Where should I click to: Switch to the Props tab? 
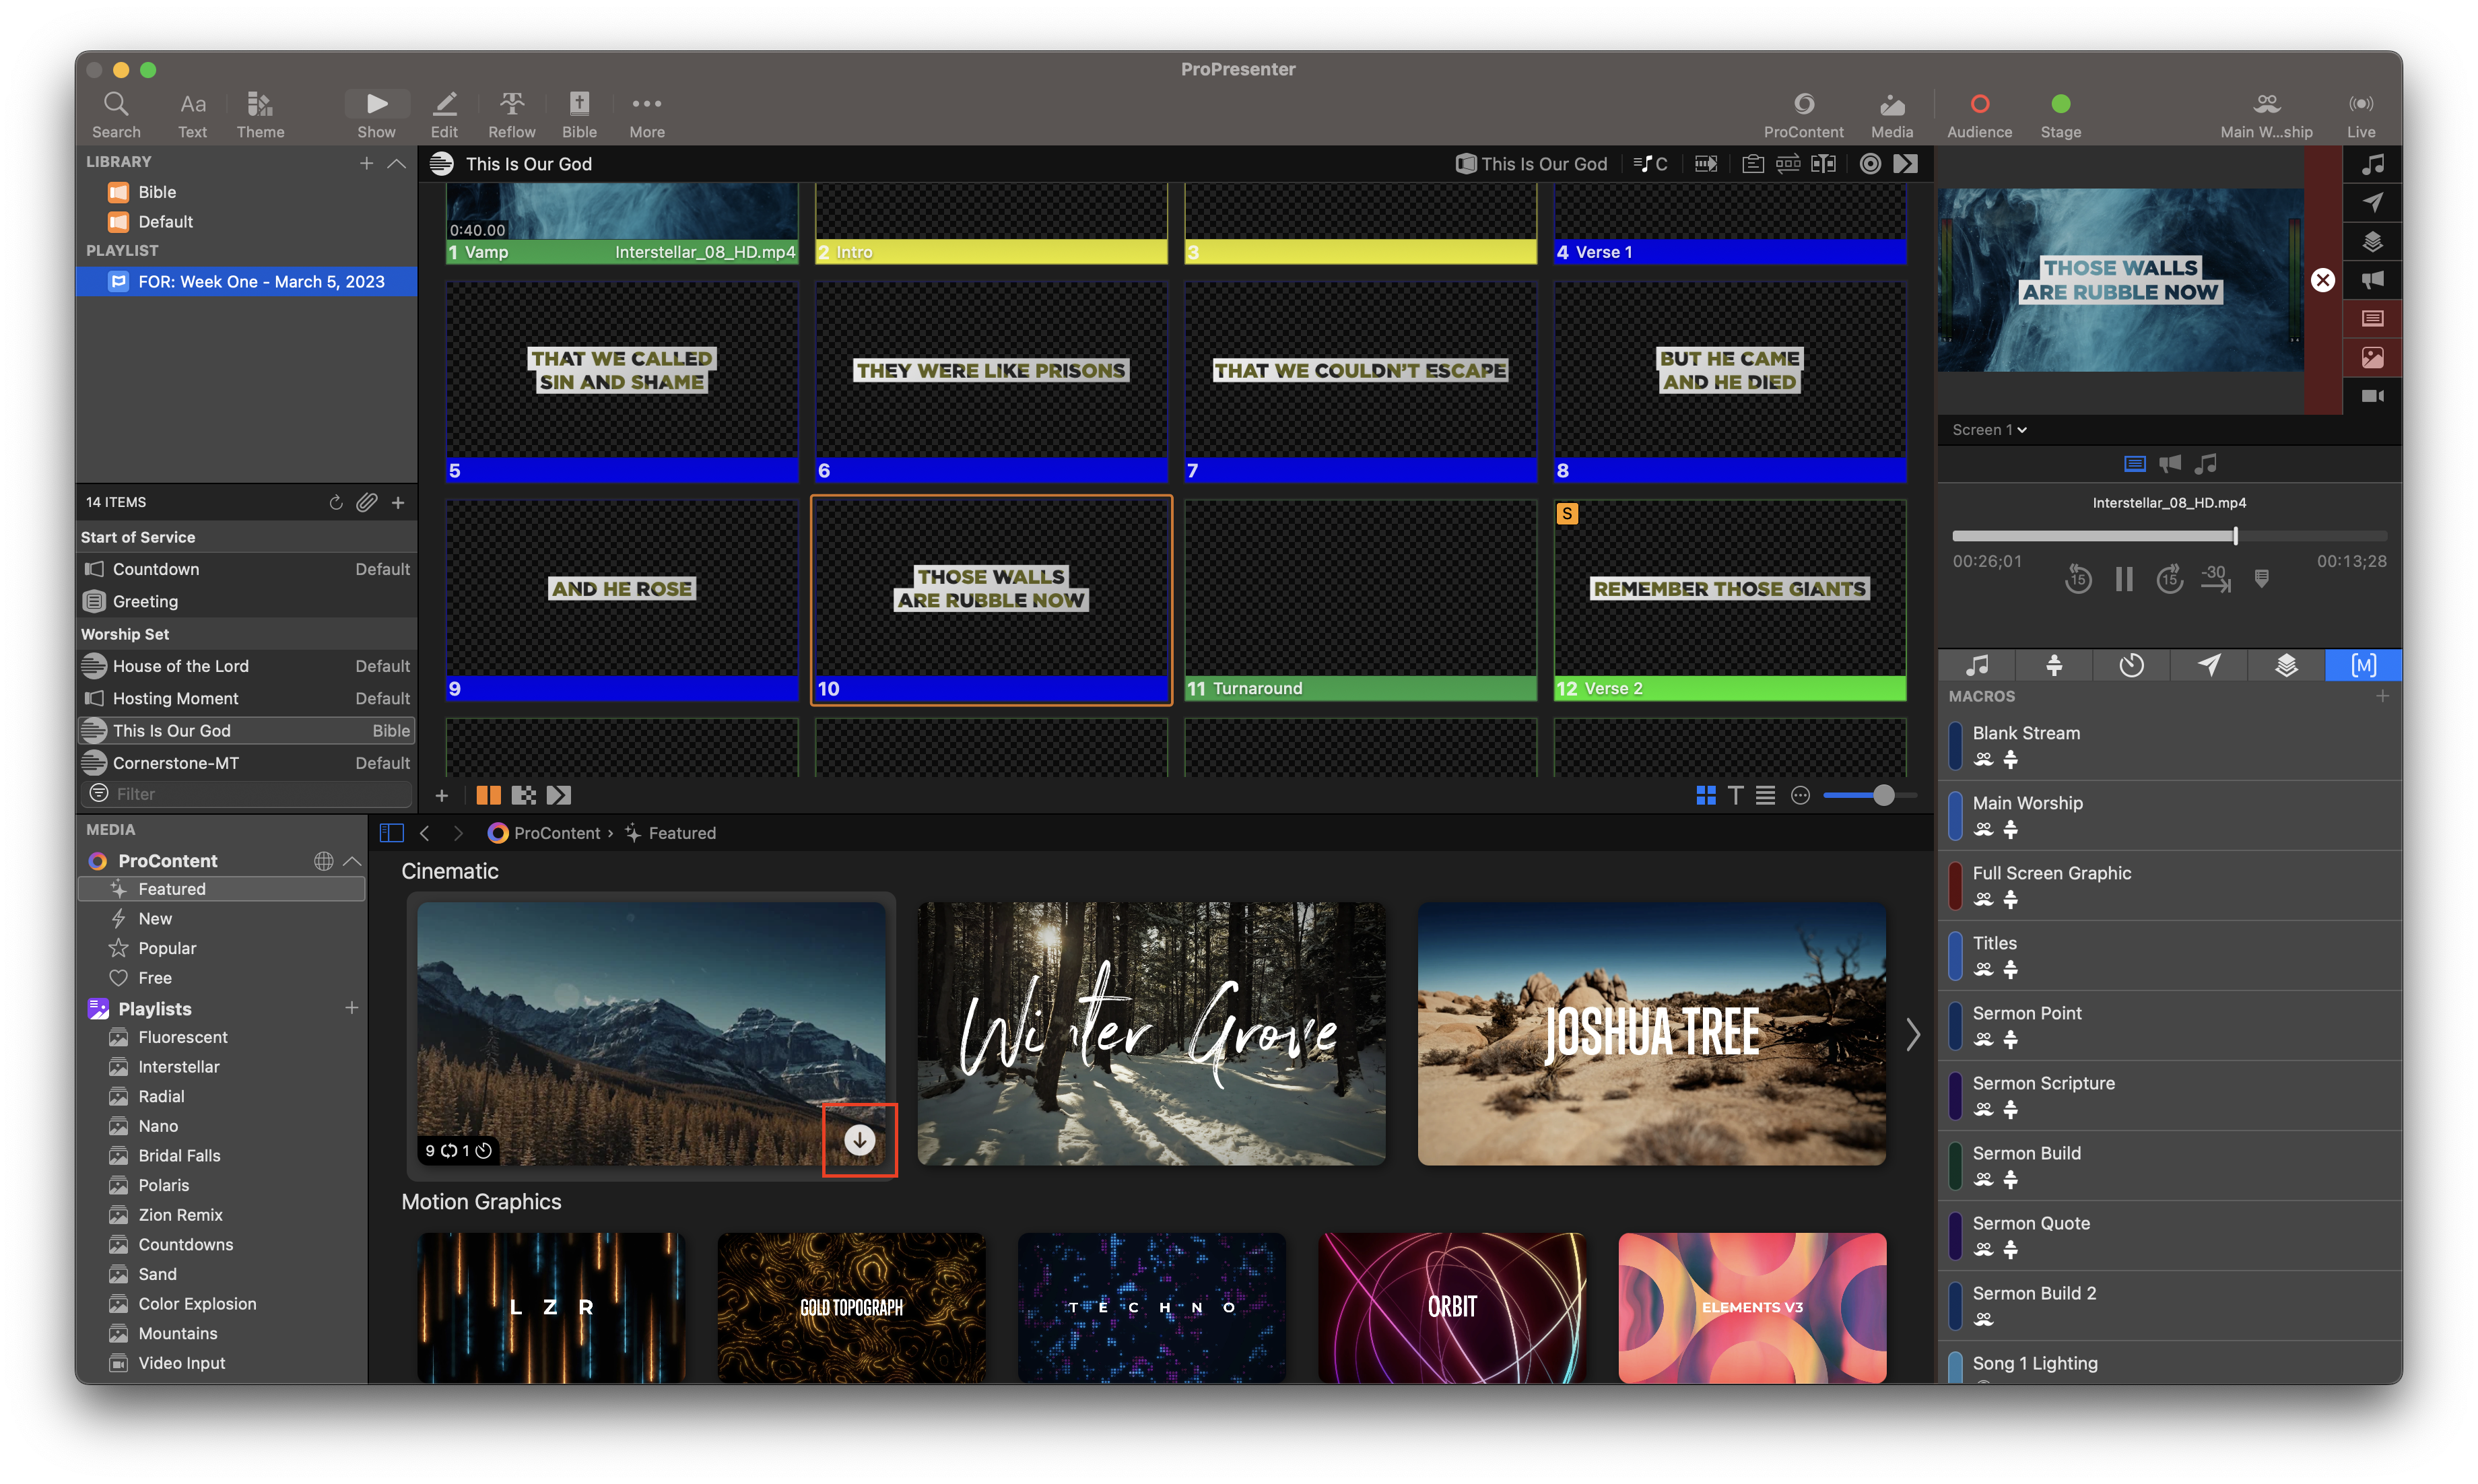click(x=2285, y=666)
